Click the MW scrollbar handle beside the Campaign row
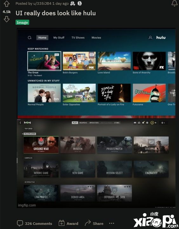This screenshot has height=229, width=179. tap(17, 160)
